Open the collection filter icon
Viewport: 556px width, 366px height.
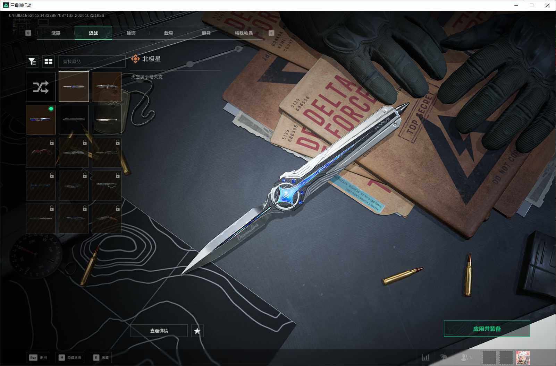[x=32, y=61]
